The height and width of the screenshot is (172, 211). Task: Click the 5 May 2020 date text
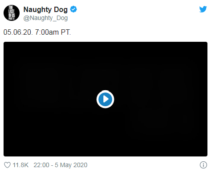pos(71,165)
